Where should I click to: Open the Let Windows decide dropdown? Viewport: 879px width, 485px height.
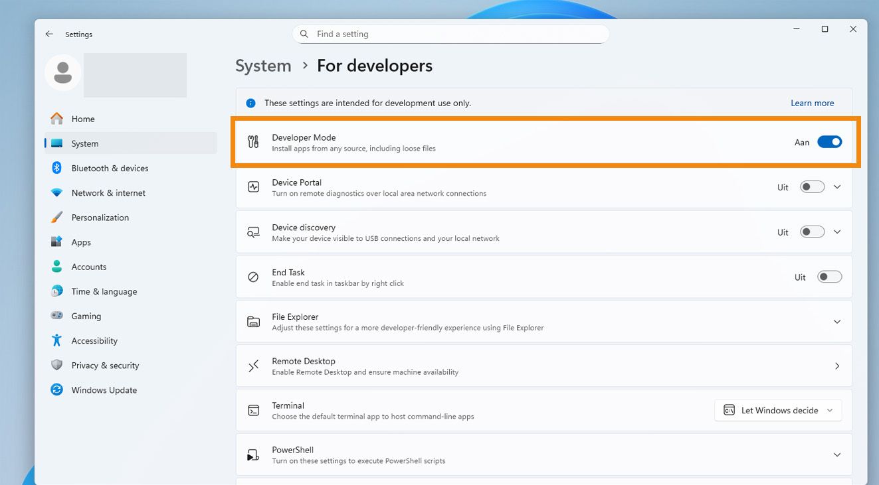coord(778,411)
